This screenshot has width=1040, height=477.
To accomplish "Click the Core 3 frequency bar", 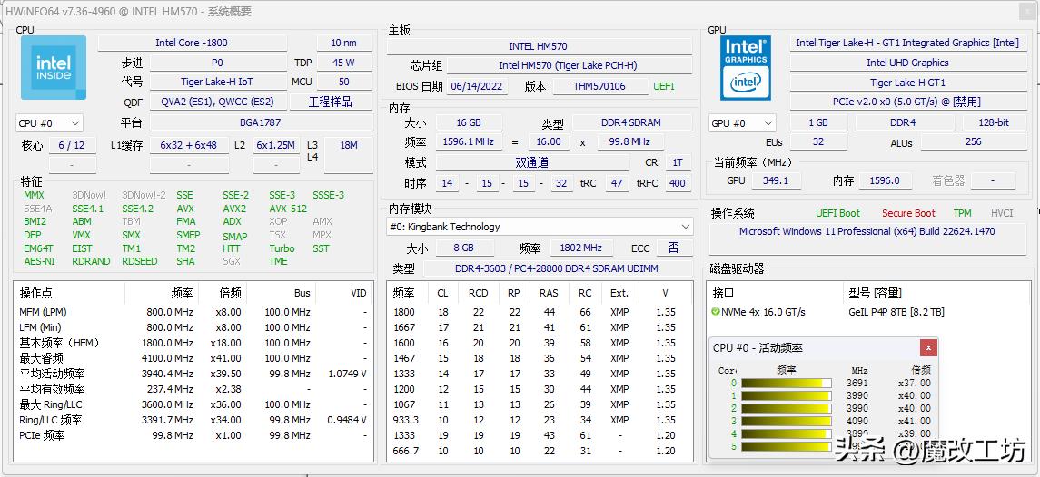I will pyautogui.click(x=786, y=421).
